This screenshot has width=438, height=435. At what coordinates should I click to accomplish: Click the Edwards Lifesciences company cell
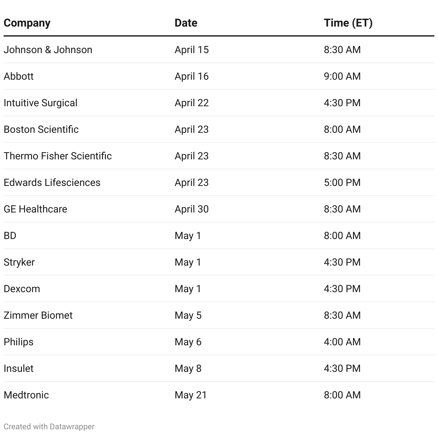[x=52, y=182]
